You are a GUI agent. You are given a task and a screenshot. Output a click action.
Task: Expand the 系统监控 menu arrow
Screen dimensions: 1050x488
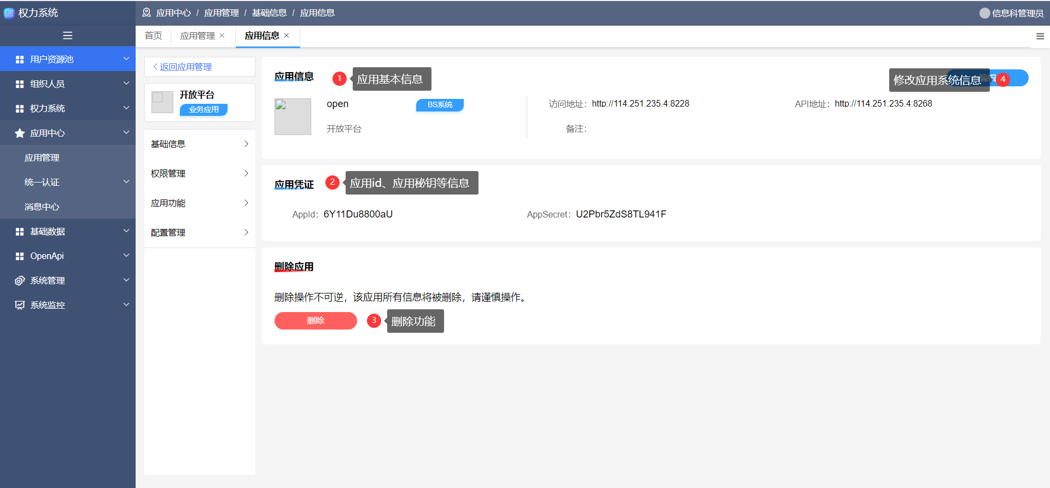(126, 304)
